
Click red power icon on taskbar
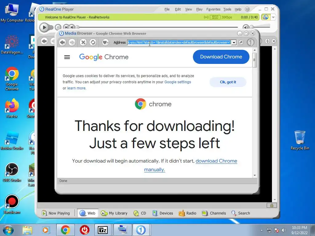coord(85,230)
